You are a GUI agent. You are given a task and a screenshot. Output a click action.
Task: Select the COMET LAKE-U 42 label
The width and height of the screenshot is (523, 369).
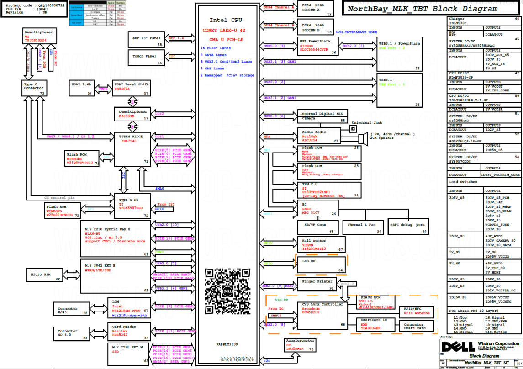tap(224, 30)
